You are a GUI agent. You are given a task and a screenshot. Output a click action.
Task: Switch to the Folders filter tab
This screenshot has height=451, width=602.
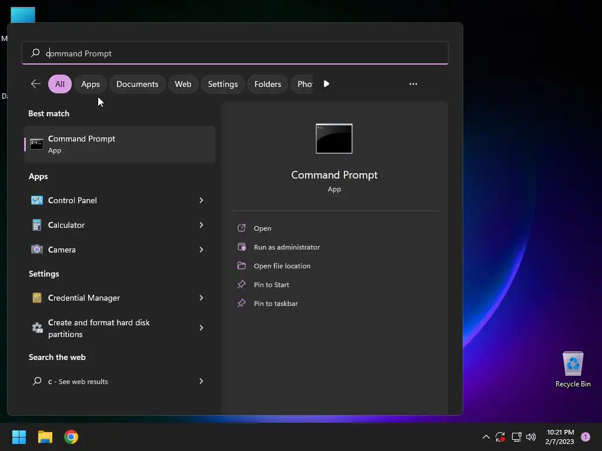[x=267, y=84]
